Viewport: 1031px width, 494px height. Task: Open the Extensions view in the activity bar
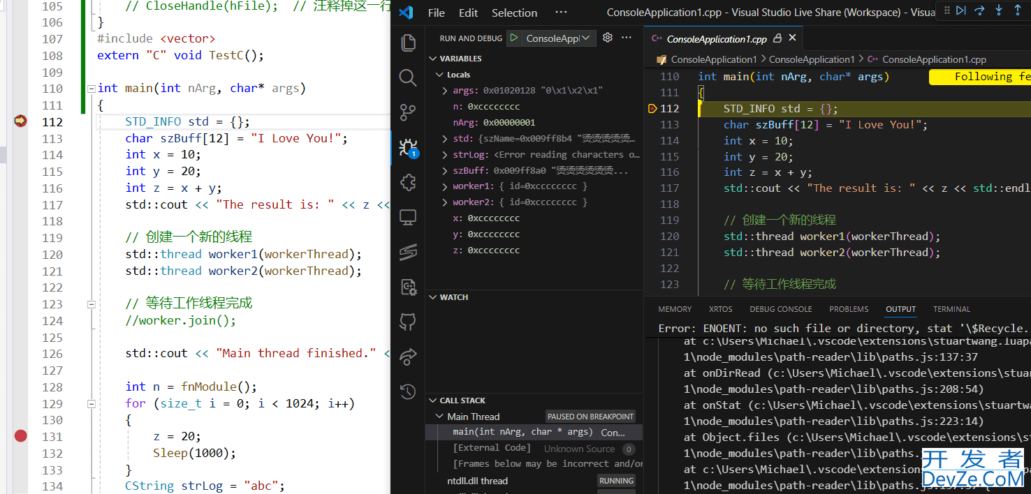[x=408, y=182]
